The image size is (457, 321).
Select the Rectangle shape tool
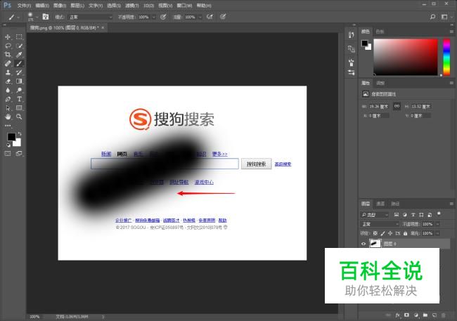(x=19, y=108)
